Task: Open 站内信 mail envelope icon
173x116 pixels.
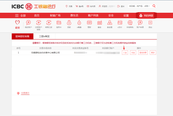Action: [x=88, y=6]
